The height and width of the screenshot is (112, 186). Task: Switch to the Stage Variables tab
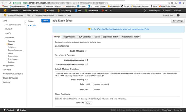(69, 36)
